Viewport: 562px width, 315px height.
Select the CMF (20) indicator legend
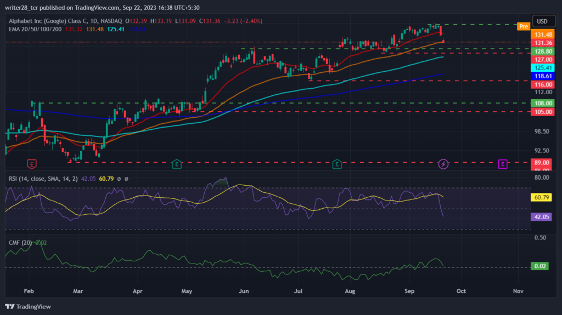point(20,243)
